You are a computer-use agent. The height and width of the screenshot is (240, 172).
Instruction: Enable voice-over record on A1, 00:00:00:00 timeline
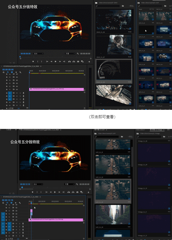point(23,93)
